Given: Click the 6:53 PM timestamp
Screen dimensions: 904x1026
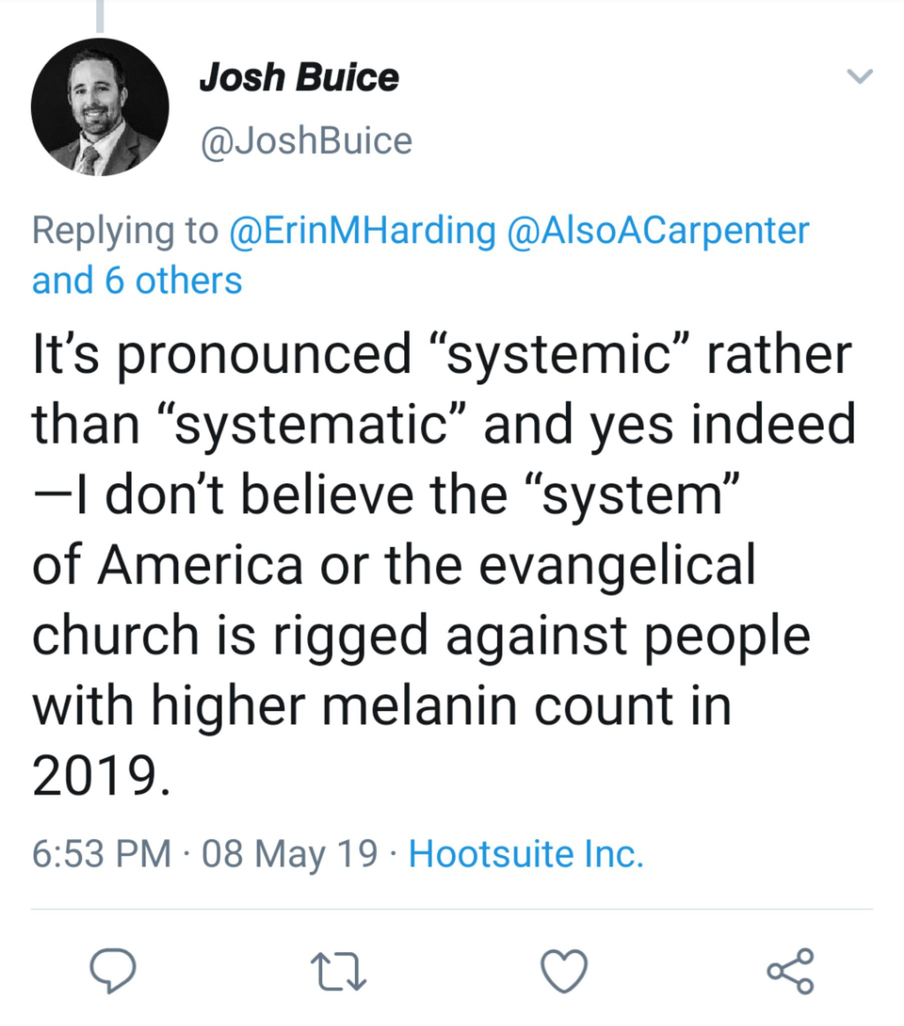Looking at the screenshot, I should [102, 853].
